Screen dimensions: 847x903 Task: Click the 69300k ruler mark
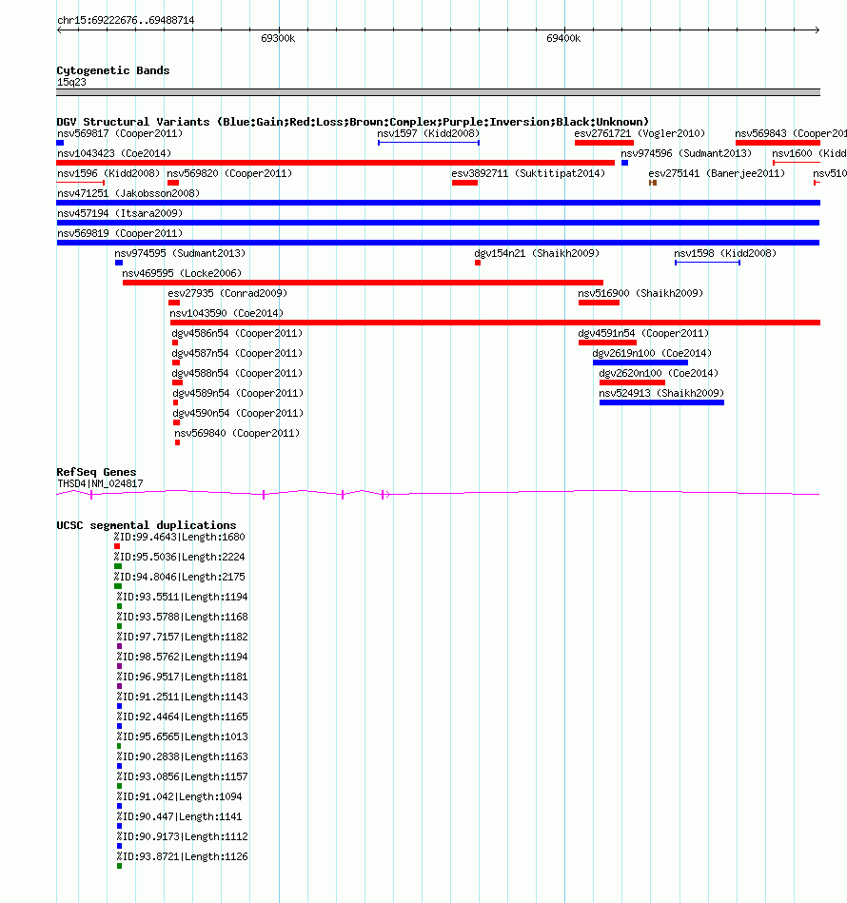coord(278,39)
